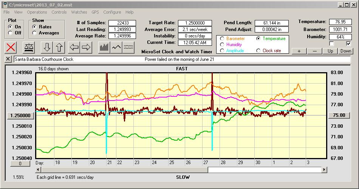
Task: Click the horizontal scrollbar left arrow
Action: 39,170
